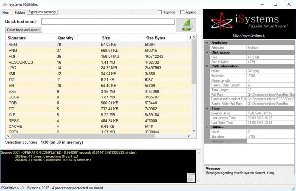
Task: Click the Creation Time value 13-07-2016 07:16
Action: pyautogui.click(x=270, y=113)
